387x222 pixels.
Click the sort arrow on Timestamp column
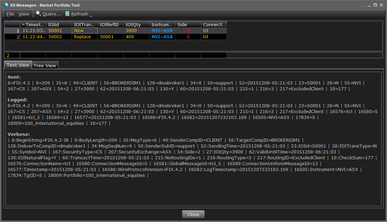23,24
